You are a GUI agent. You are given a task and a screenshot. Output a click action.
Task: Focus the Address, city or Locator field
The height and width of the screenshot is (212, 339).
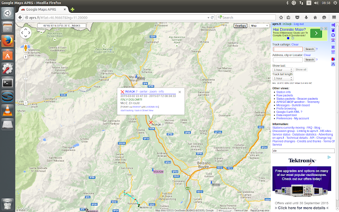pos(288,60)
